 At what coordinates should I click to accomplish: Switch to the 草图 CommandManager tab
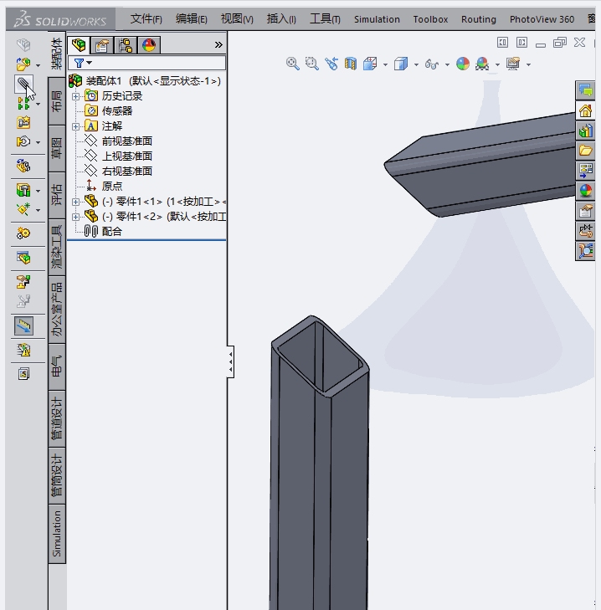click(57, 149)
